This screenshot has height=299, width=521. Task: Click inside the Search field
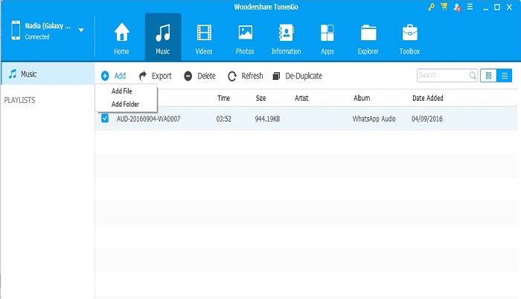[x=441, y=75]
